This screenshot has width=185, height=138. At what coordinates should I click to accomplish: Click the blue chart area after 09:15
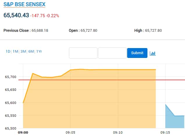(x=175, y=122)
